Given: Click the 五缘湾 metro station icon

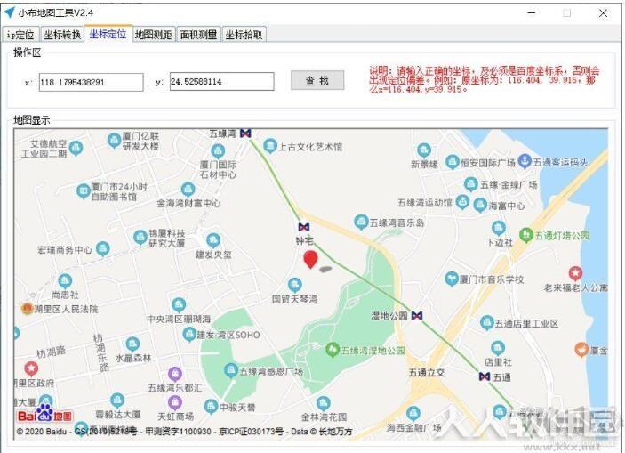Looking at the screenshot, I should coord(245,133).
